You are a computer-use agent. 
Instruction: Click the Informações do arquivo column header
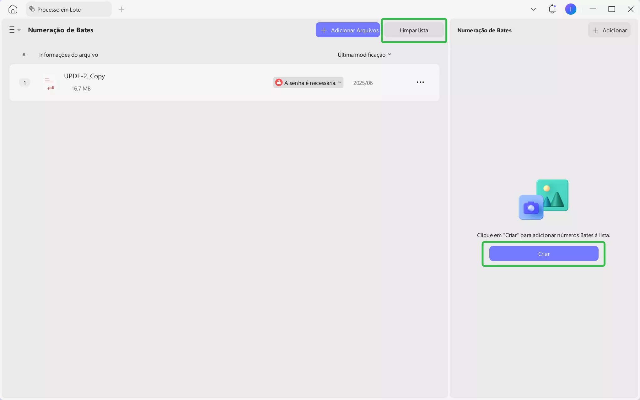point(68,55)
